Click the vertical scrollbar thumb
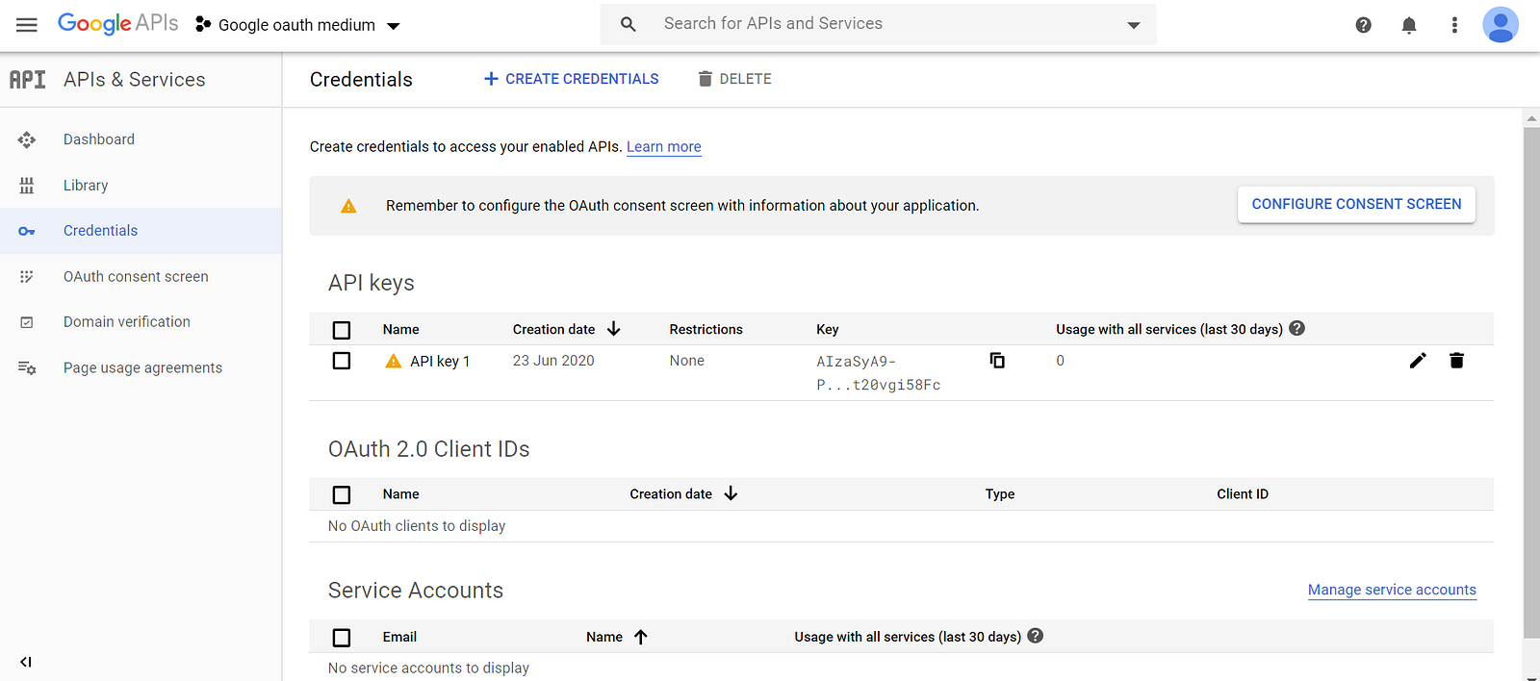This screenshot has width=1540, height=681. coord(1531,383)
